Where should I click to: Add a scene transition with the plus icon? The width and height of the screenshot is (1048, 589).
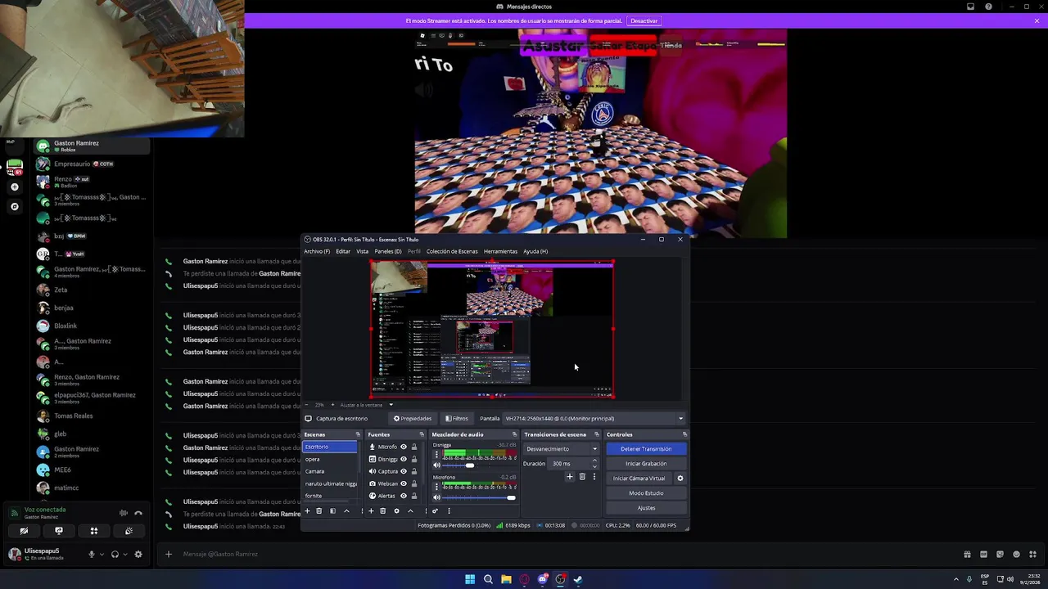click(x=570, y=477)
